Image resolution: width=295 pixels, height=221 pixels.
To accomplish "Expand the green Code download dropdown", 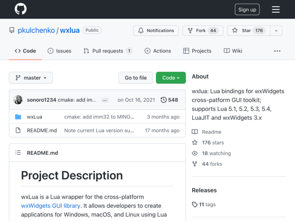I will click(171, 78).
